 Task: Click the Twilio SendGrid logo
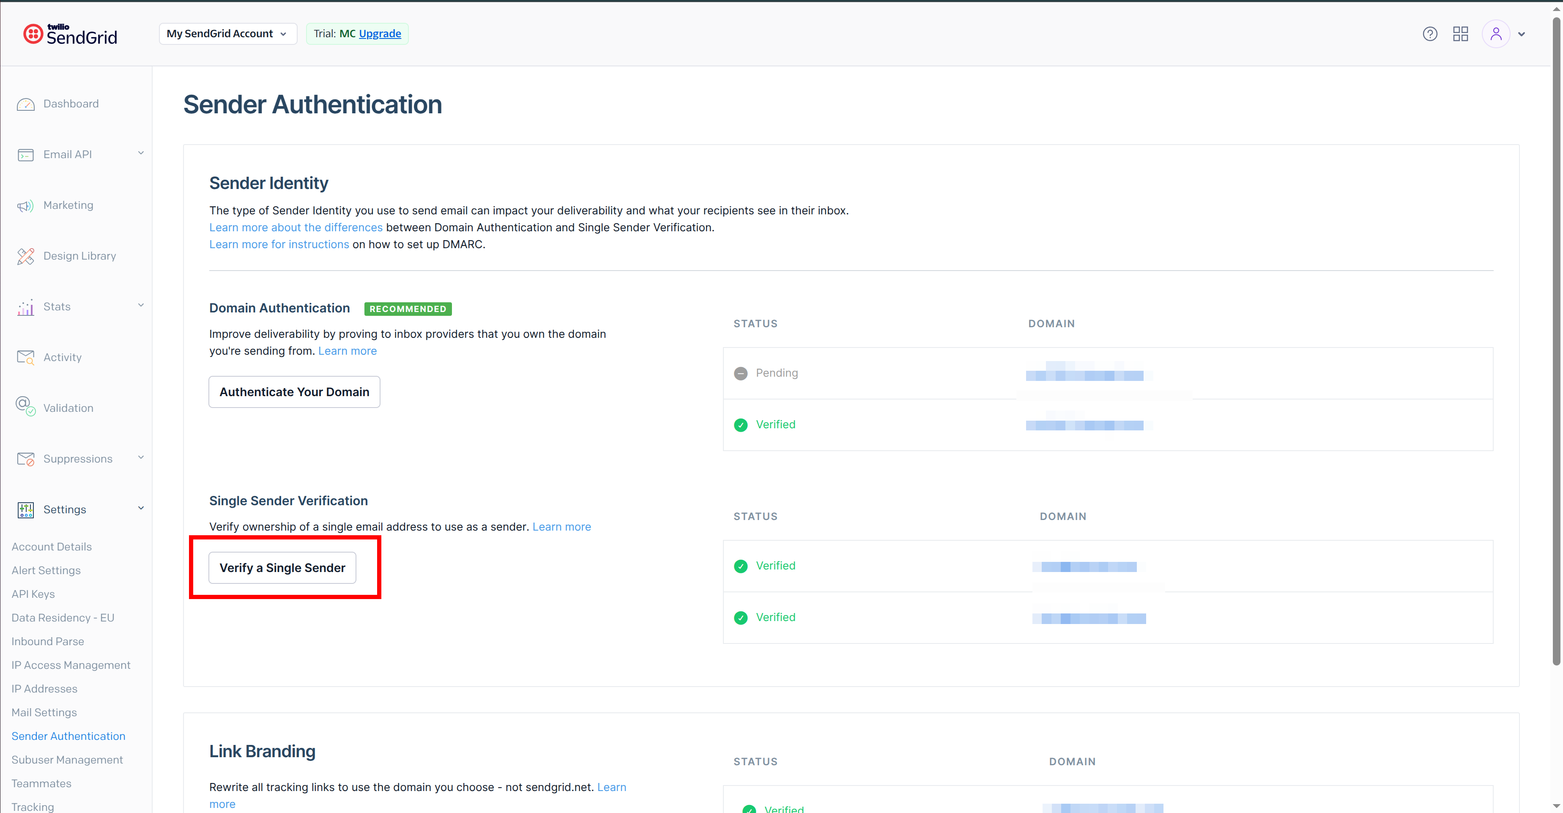tap(70, 34)
